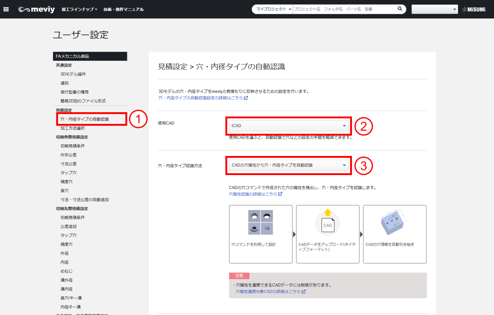Click the project name search field

tap(344, 9)
